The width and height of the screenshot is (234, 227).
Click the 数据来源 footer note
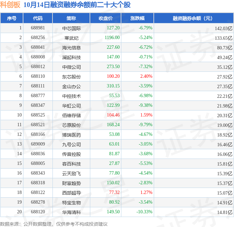point(54,224)
